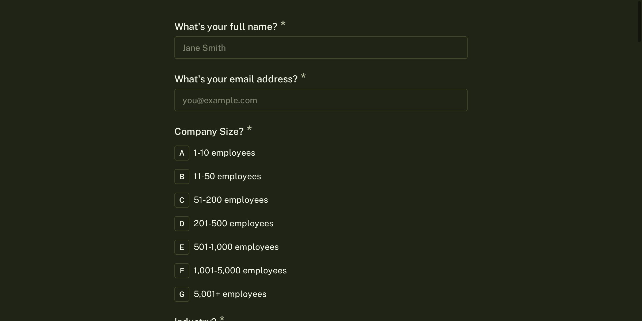Click the "B" key badge next to 11-50 employees

182,176
